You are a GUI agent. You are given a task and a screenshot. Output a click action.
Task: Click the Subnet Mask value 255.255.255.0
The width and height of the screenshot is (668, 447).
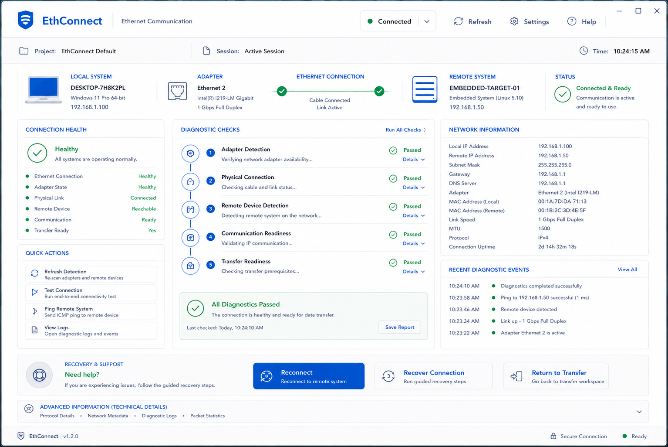pos(555,165)
